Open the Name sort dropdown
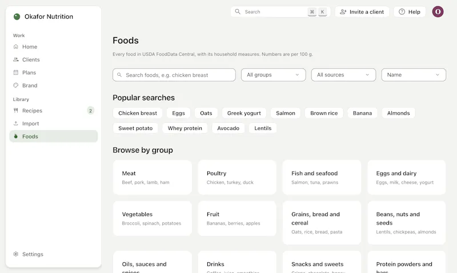Screen dimensions: 457x273 coord(414,75)
